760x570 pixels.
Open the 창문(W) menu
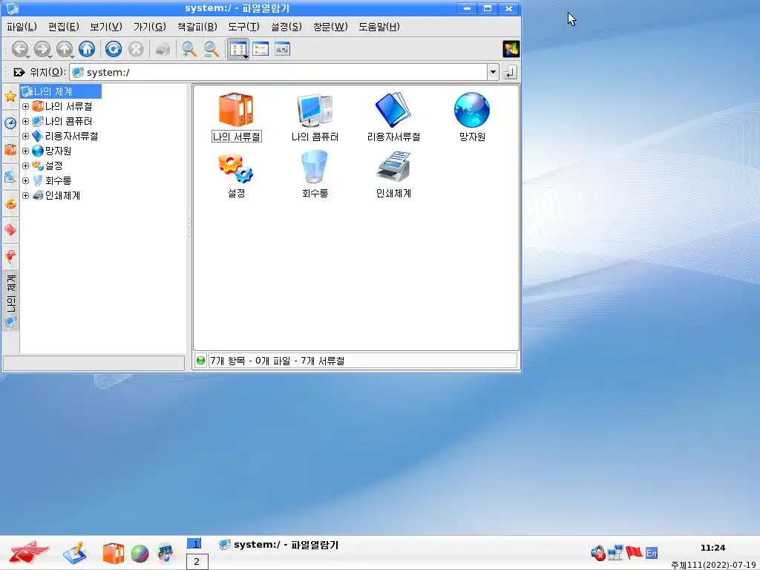330,27
